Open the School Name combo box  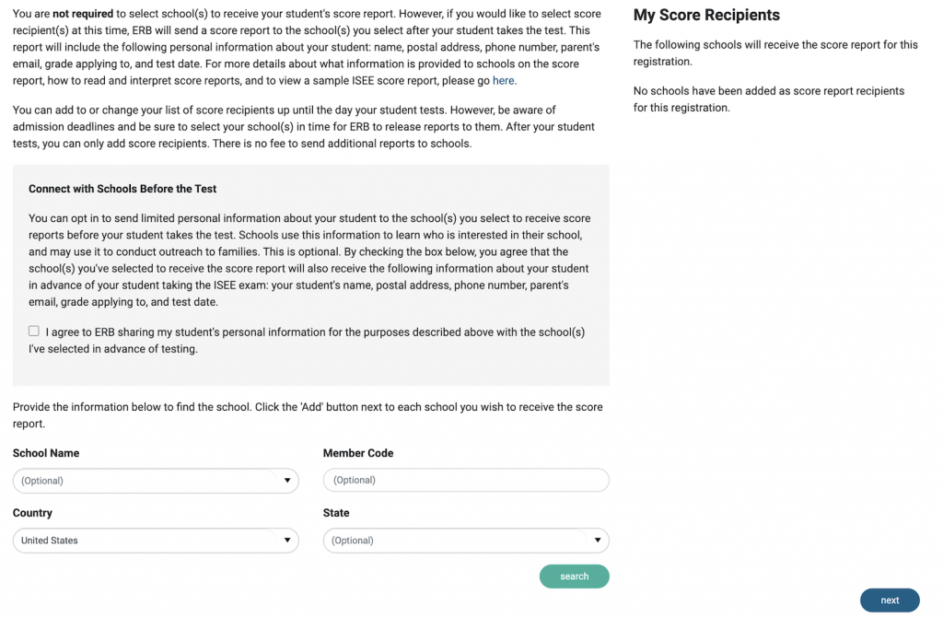[x=147, y=481]
